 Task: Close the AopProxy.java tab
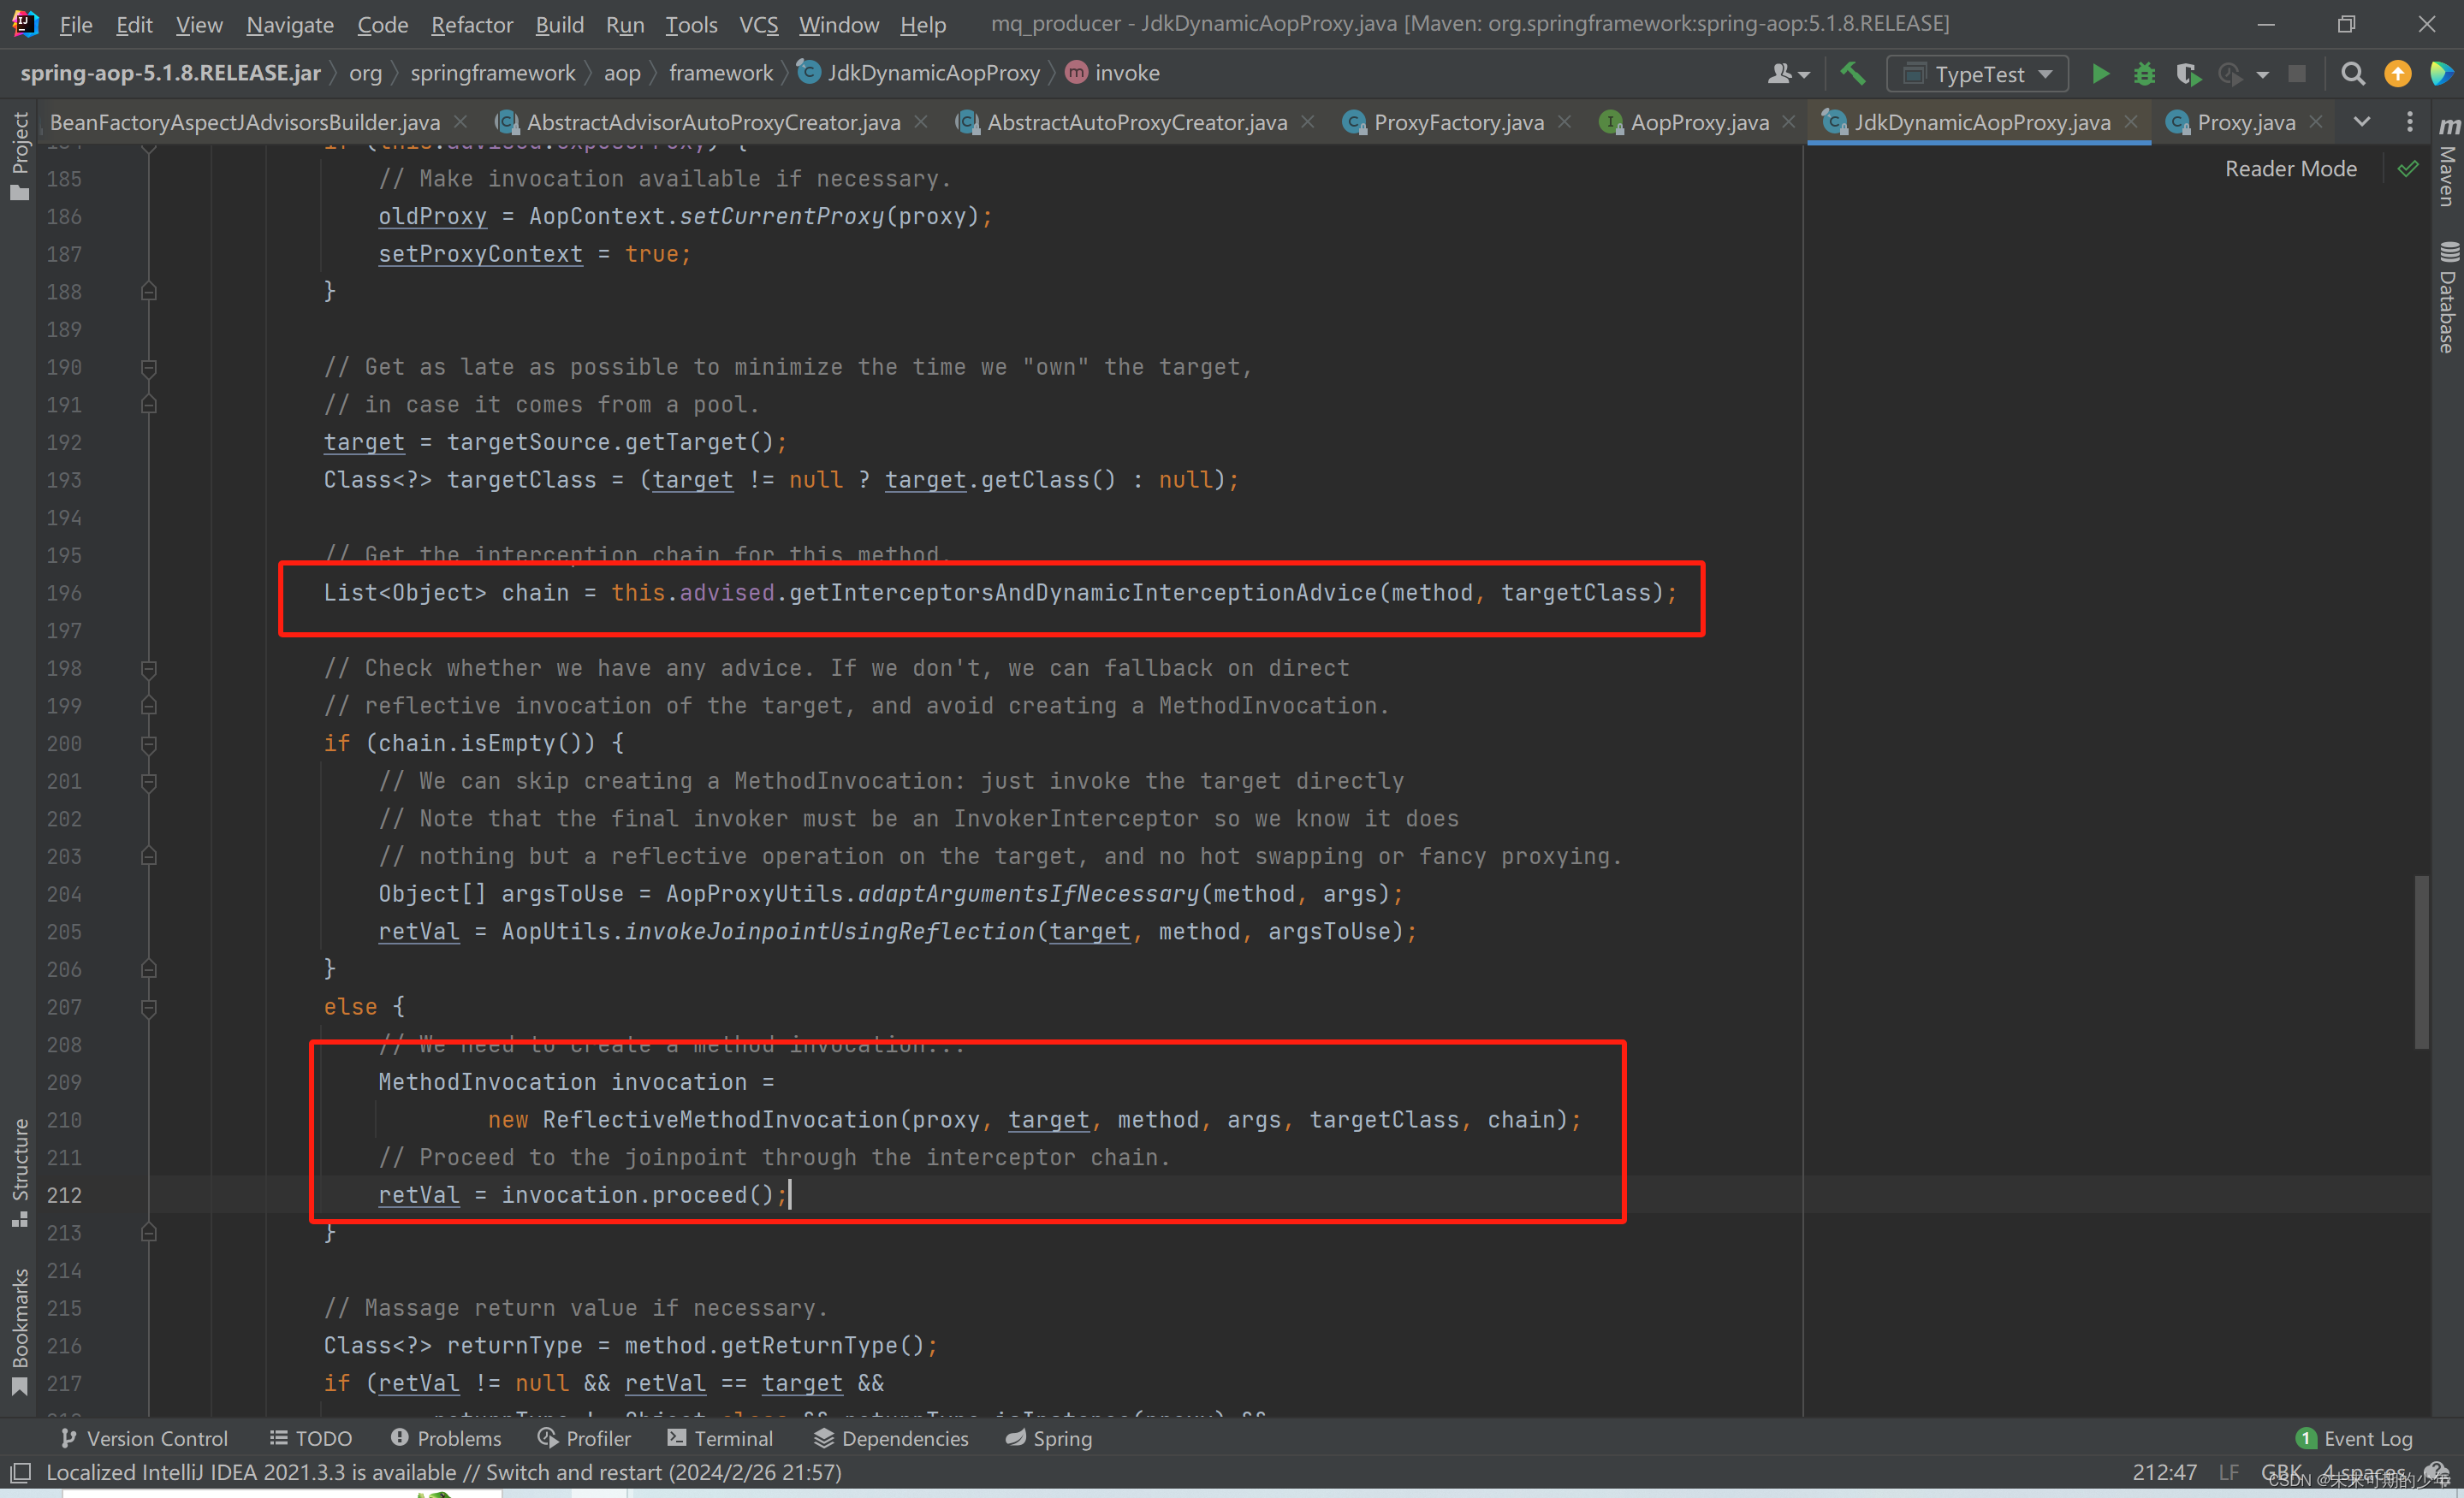(x=1789, y=122)
